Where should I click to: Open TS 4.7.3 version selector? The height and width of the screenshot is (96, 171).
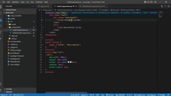[129, 95]
